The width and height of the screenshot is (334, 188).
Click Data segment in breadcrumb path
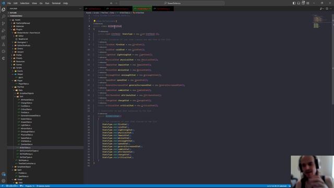point(112,13)
